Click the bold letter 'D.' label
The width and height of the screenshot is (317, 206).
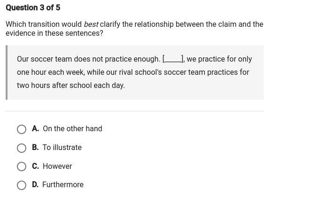(35, 185)
